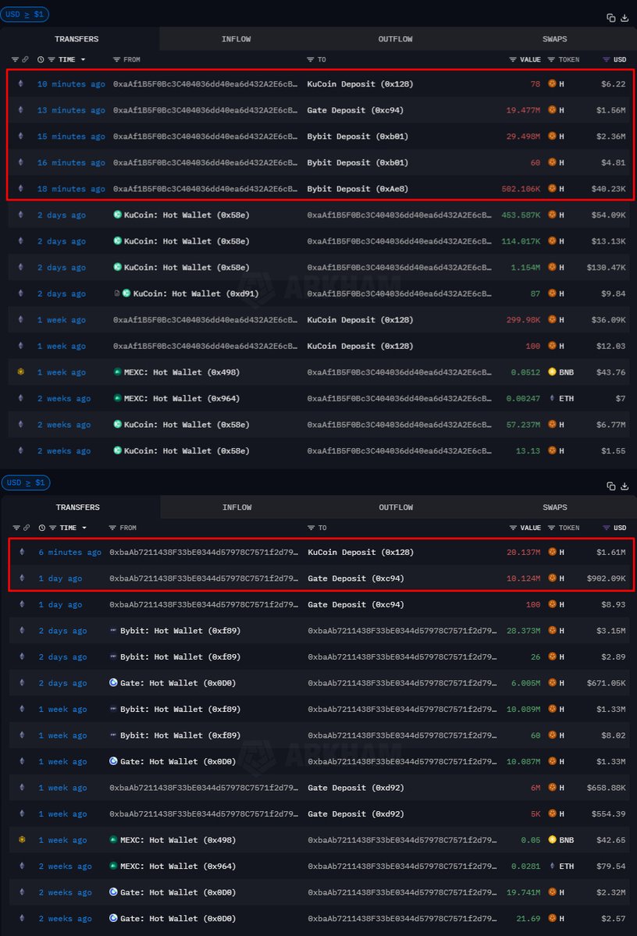Open MEXC: Hot Wallet (0x498) on $43.76 row

(181, 372)
